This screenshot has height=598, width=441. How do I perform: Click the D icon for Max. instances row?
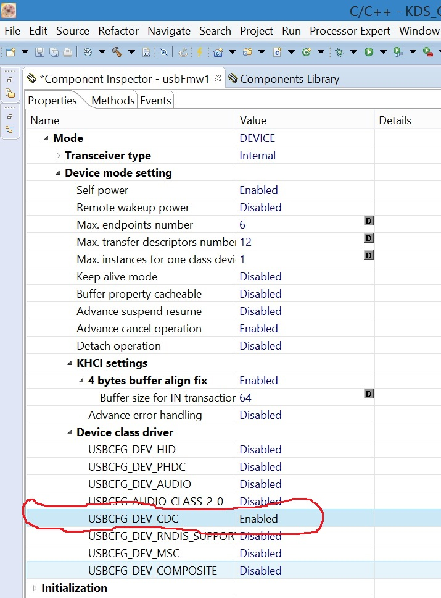(369, 255)
